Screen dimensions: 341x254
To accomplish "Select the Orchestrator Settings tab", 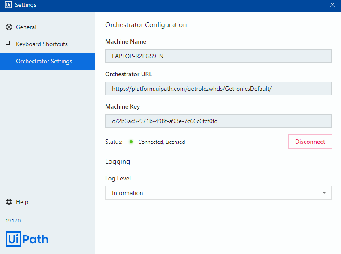I will pos(48,61).
